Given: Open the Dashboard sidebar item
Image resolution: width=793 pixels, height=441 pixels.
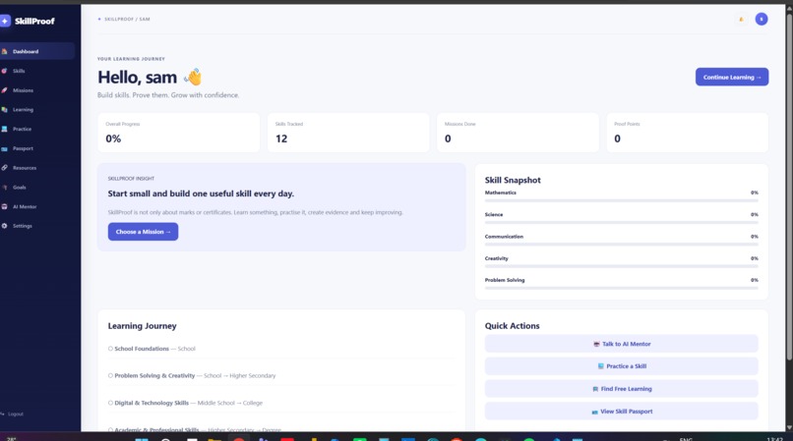Looking at the screenshot, I should point(36,51).
